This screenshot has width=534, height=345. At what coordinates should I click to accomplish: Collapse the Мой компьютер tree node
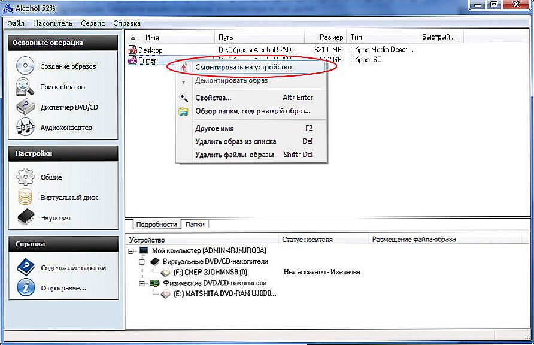[x=131, y=251]
